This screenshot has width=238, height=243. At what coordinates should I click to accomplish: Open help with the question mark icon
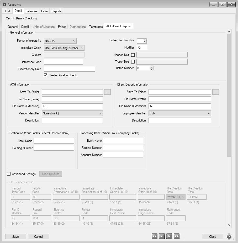pos(229,236)
